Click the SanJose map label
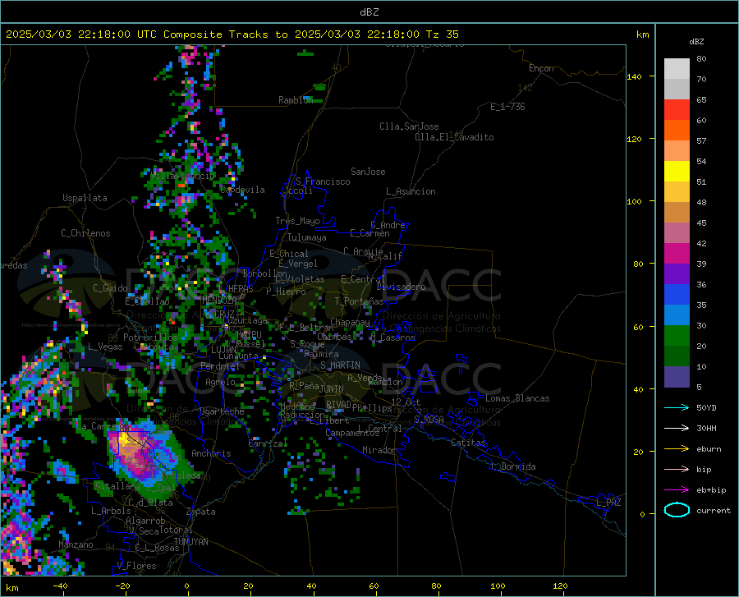 [x=368, y=172]
